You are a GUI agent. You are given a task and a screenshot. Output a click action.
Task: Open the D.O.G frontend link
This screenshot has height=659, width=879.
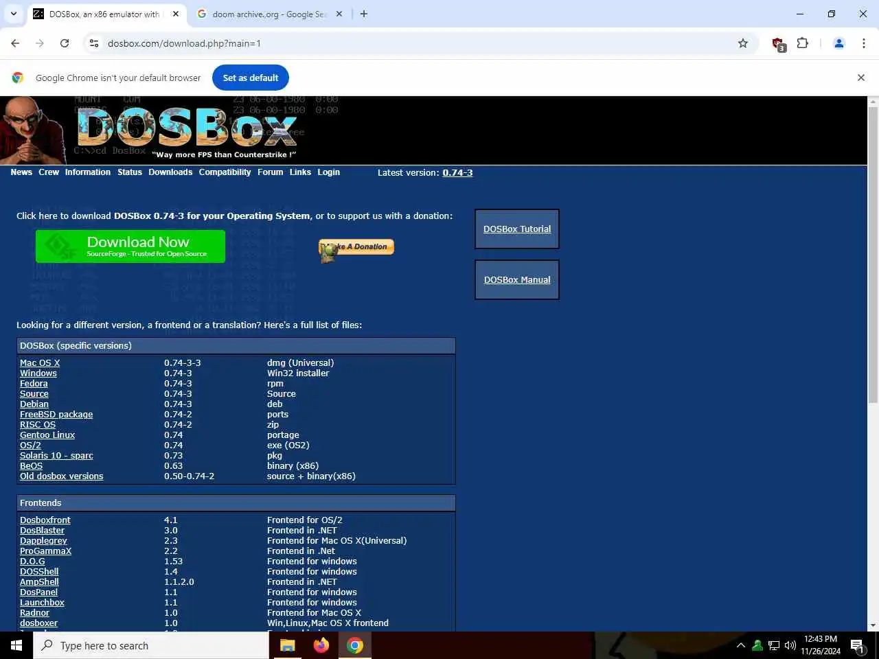pos(32,562)
